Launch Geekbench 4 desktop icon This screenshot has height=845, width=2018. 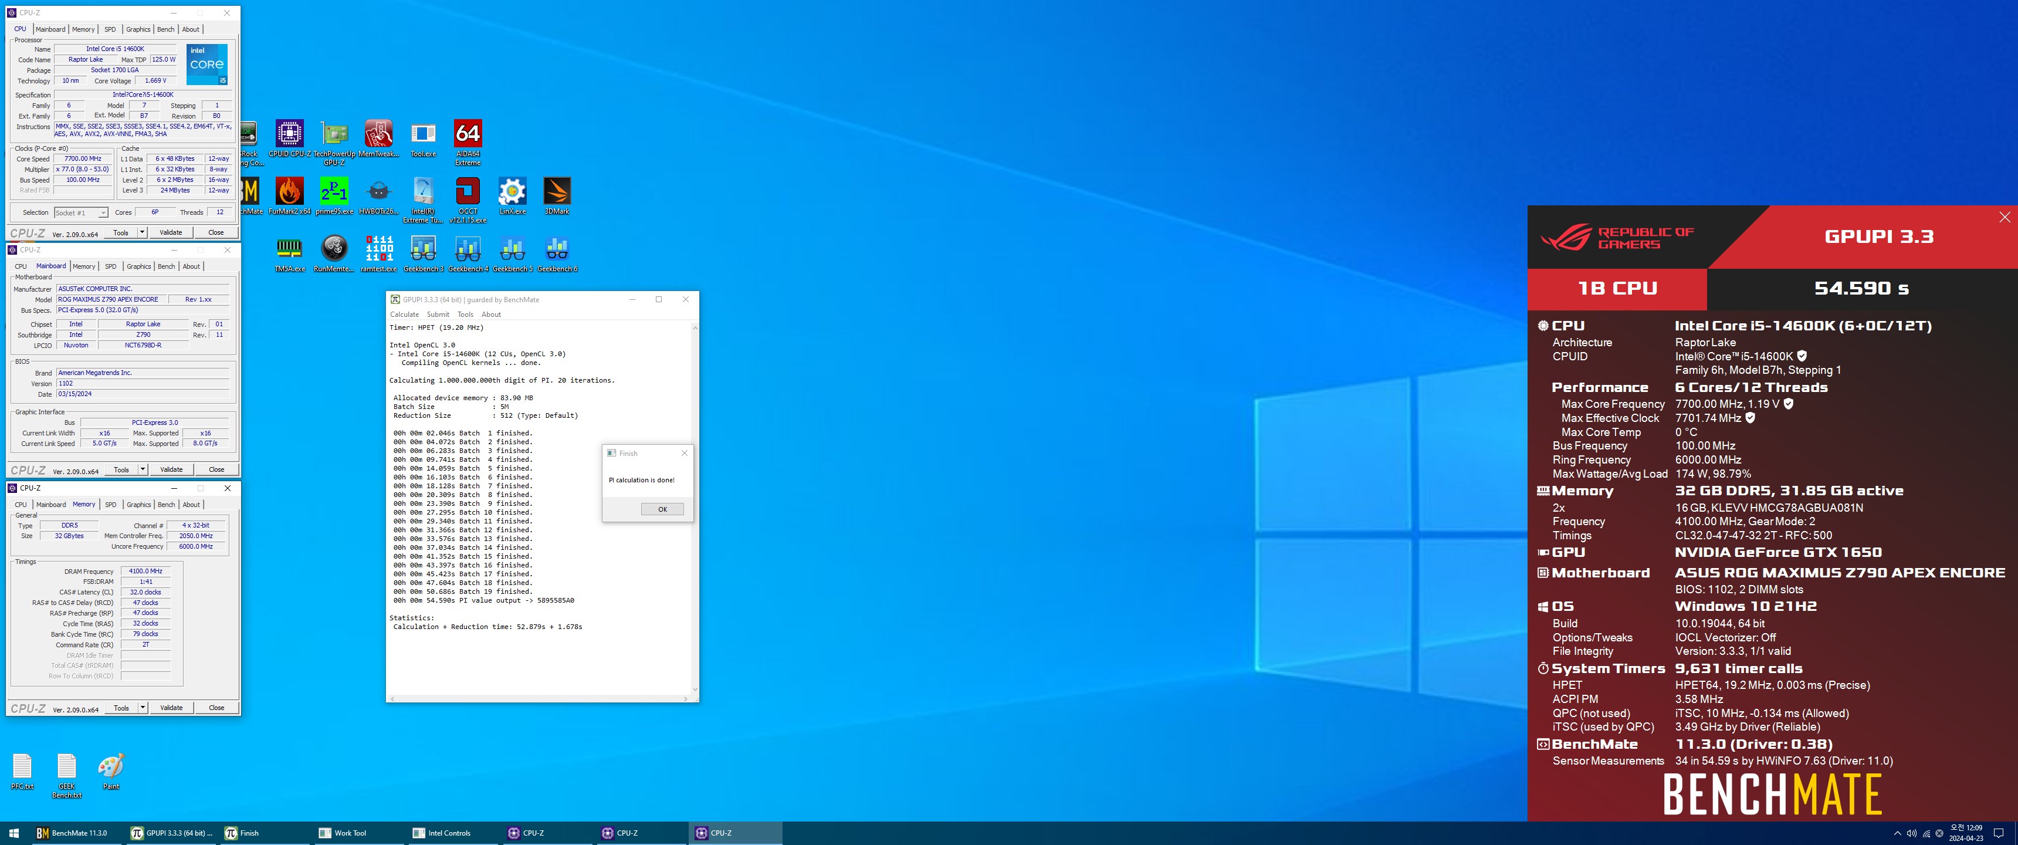pos(468,254)
